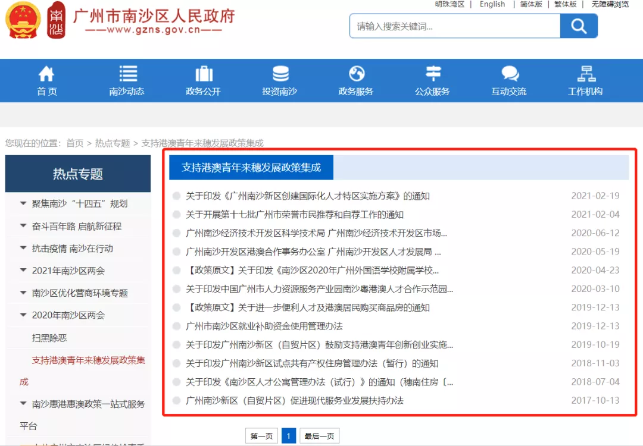Select the 支持港澳青年来穗发展政策集成 panel tab
This screenshot has width=643, height=446.
251,167
